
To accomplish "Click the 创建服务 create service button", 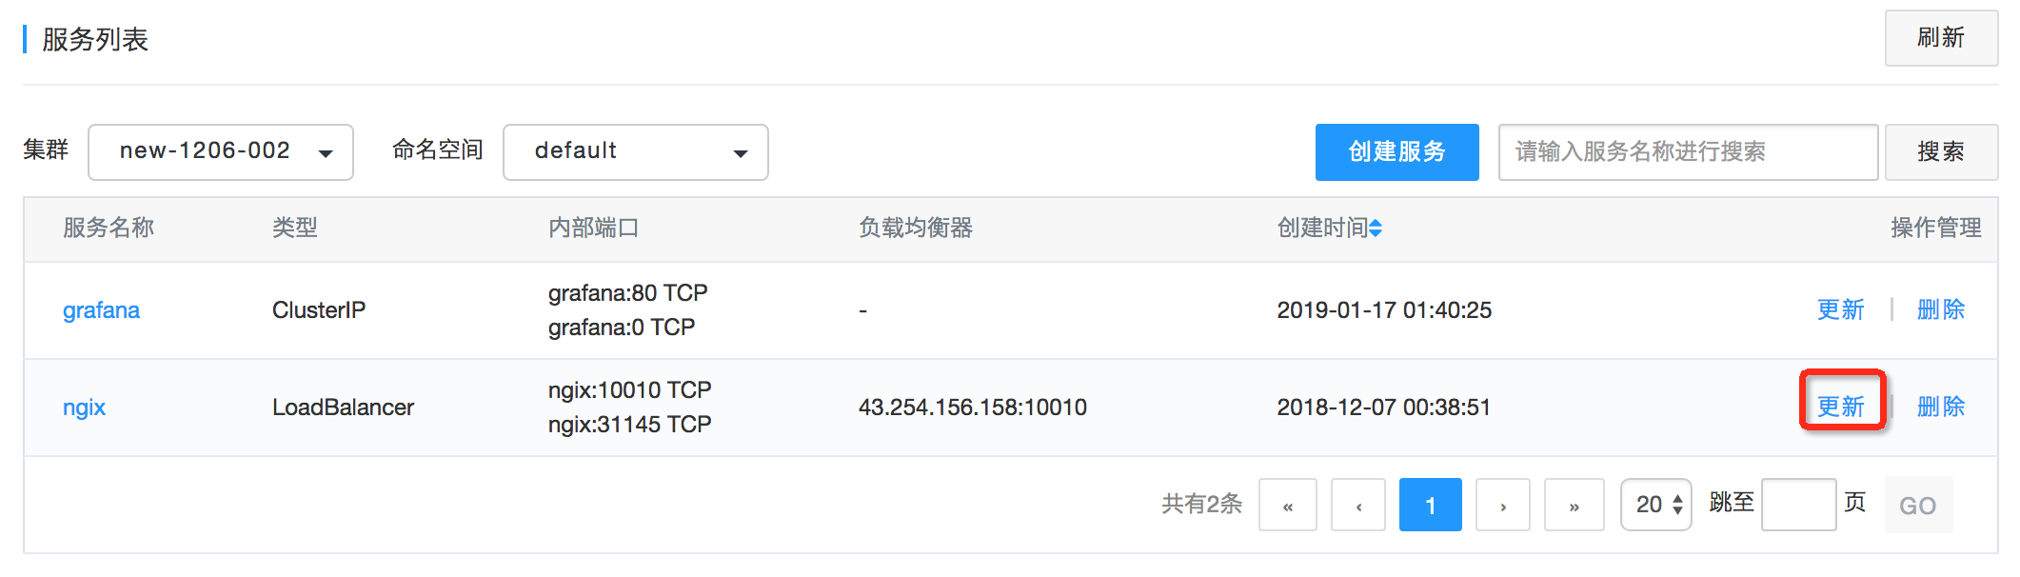I will (x=1396, y=152).
